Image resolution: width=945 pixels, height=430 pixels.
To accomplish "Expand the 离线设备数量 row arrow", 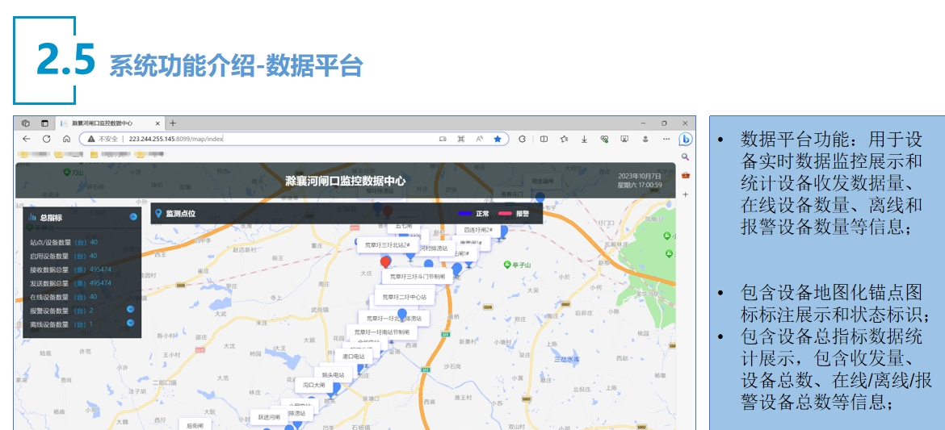I will 130,324.
